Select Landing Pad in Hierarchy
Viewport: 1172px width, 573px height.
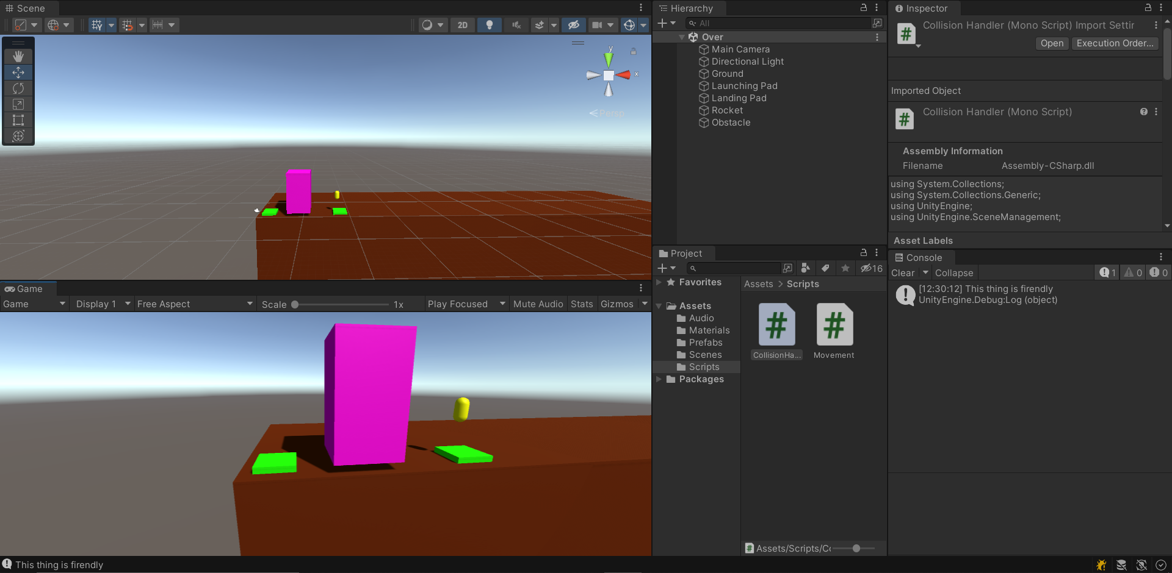pyautogui.click(x=739, y=98)
